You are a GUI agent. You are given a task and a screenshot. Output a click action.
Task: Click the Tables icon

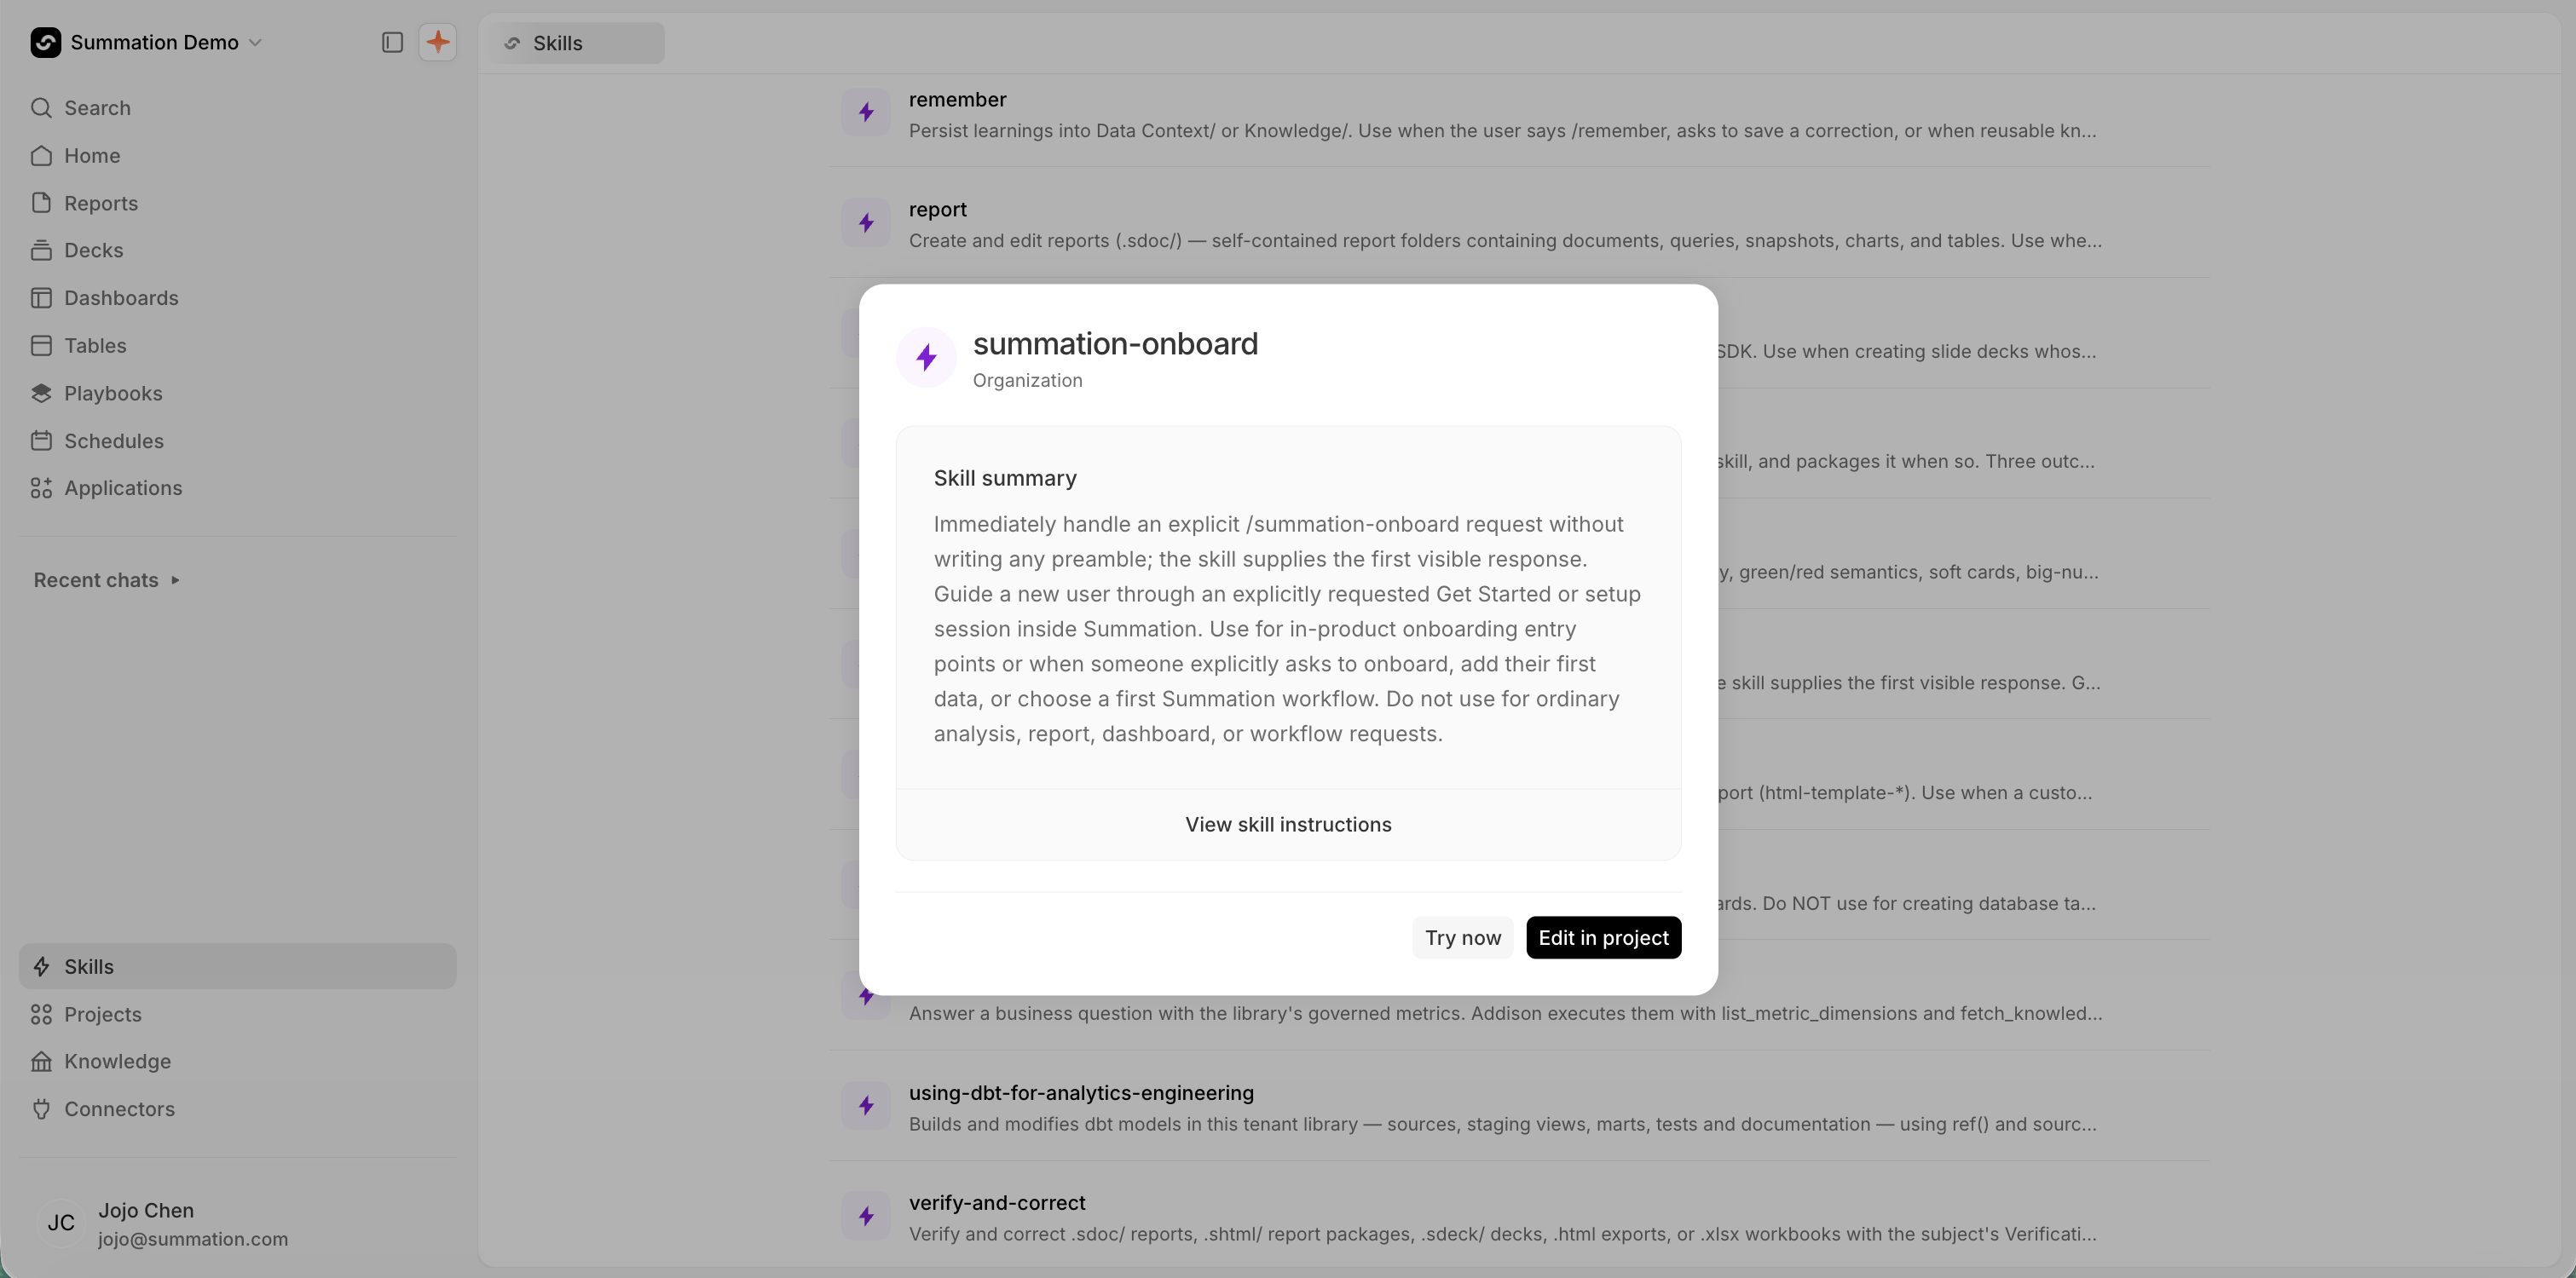point(41,346)
